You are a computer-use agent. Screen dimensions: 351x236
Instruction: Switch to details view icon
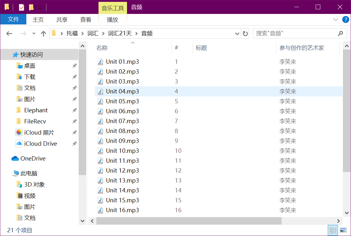pyautogui.click(x=333, y=230)
